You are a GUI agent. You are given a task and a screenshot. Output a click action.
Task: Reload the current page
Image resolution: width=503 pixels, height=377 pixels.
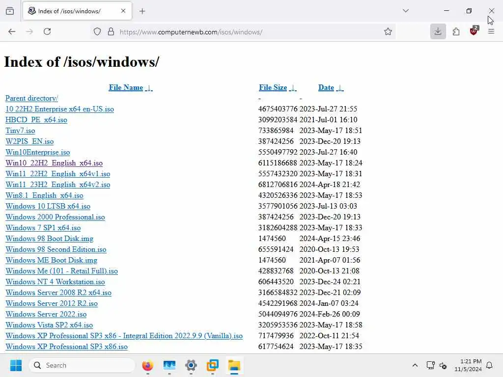tap(47, 31)
